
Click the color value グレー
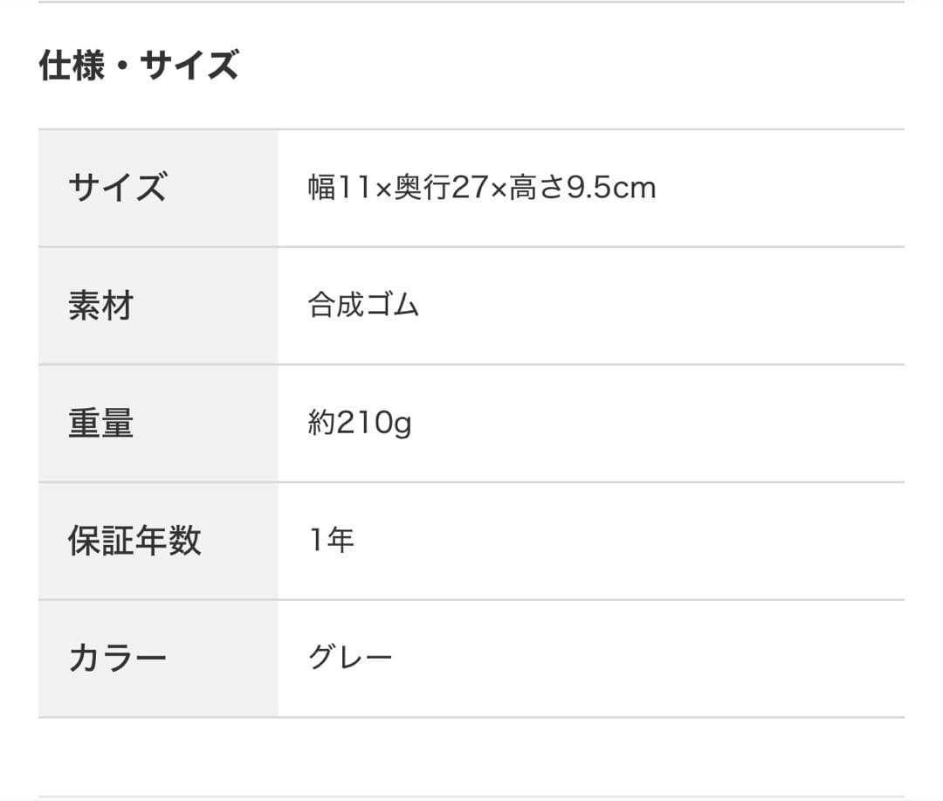pos(350,658)
